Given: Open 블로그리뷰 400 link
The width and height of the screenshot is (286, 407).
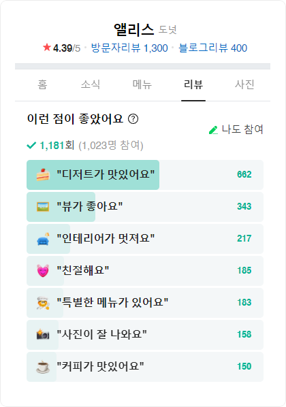Looking at the screenshot, I should pyautogui.click(x=213, y=48).
